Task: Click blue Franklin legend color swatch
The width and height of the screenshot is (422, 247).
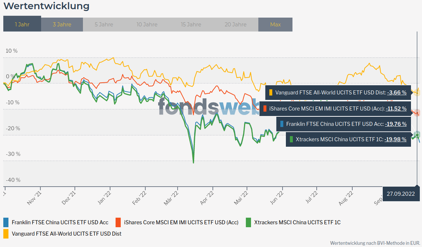Action: point(6,222)
